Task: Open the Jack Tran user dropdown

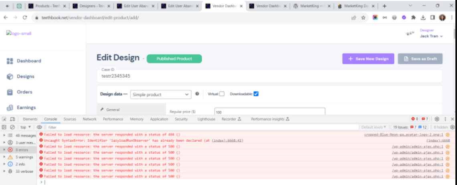Action: (431, 36)
